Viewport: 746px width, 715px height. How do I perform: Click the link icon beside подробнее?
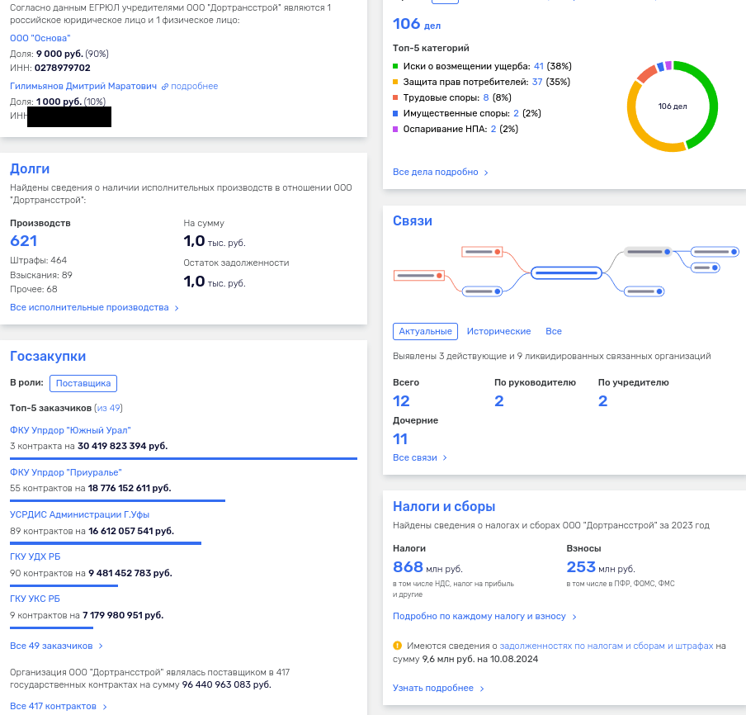[x=164, y=87]
